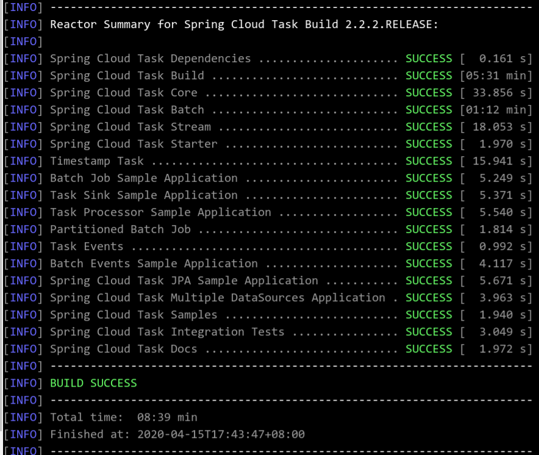The height and width of the screenshot is (455, 539).
Task: Click 'Spring Cloud Task JPA Sample Application'
Action: (x=184, y=281)
